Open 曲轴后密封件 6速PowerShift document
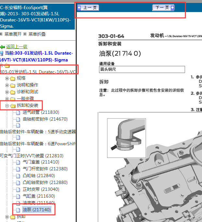 38,144
